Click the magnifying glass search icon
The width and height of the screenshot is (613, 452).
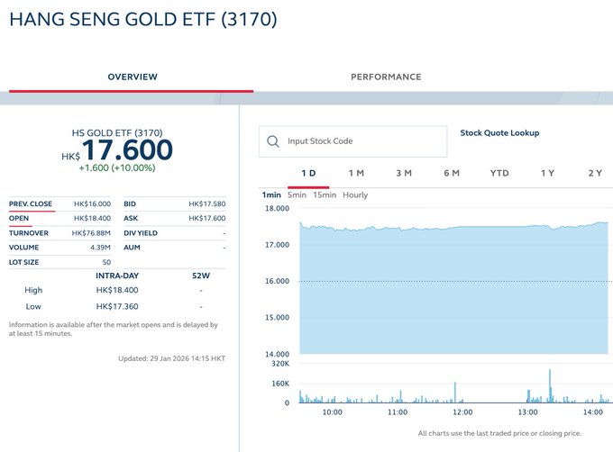(272, 141)
